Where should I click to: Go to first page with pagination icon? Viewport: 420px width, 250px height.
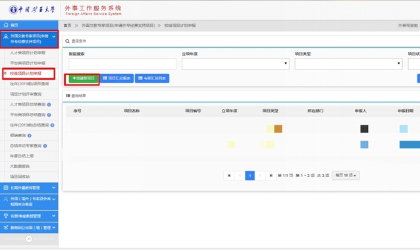pyautogui.click(x=229, y=175)
